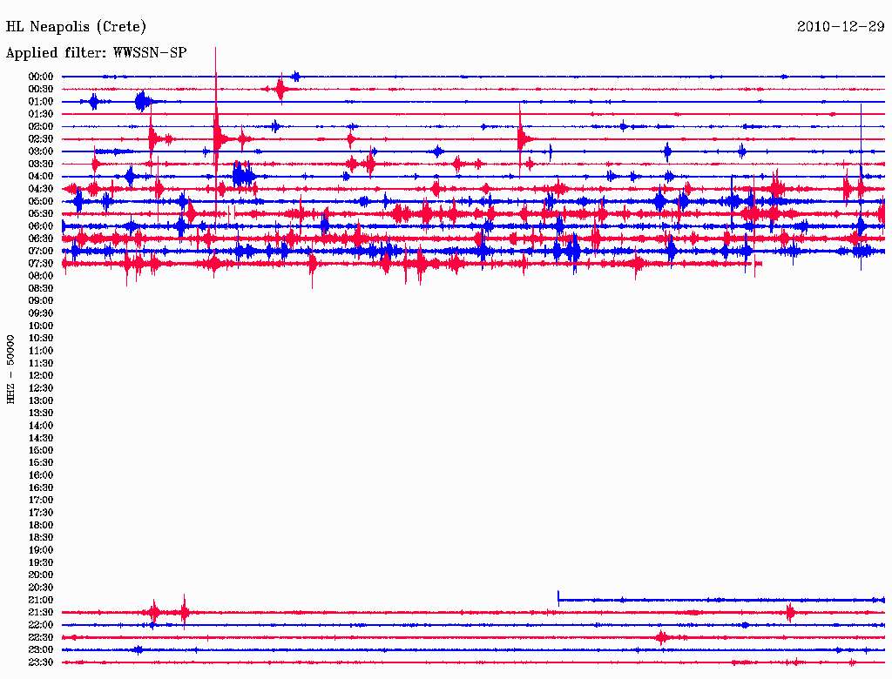
Task: Select the 00:30 time label
Action: coord(41,89)
